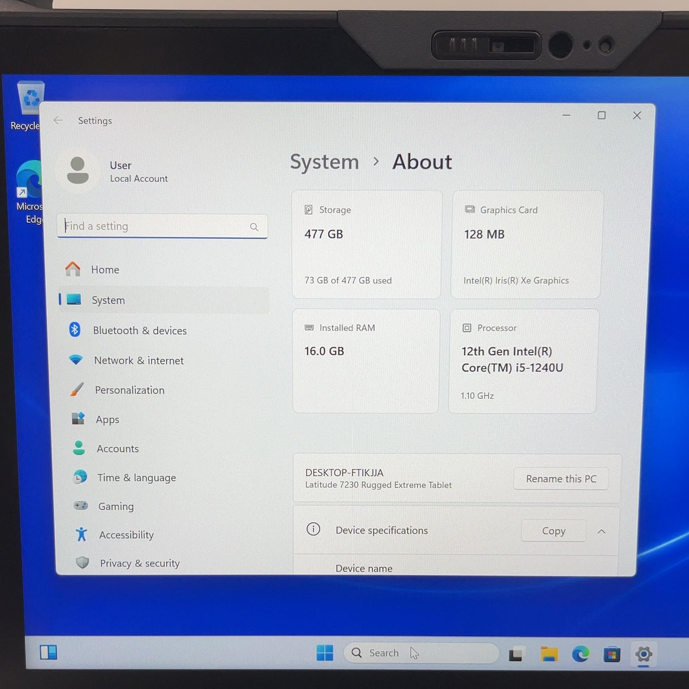Click the Home house icon
Screen dimensions: 689x689
tap(73, 269)
